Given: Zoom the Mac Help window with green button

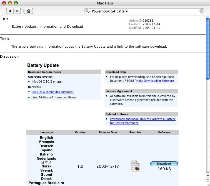Looking at the screenshot, I should (16, 3).
